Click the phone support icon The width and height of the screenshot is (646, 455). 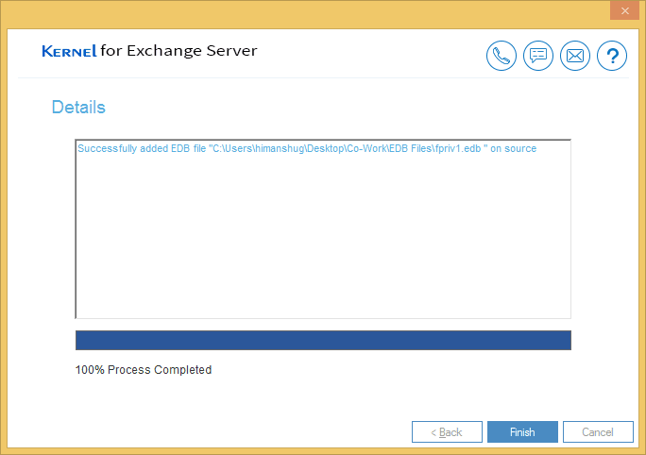(501, 56)
